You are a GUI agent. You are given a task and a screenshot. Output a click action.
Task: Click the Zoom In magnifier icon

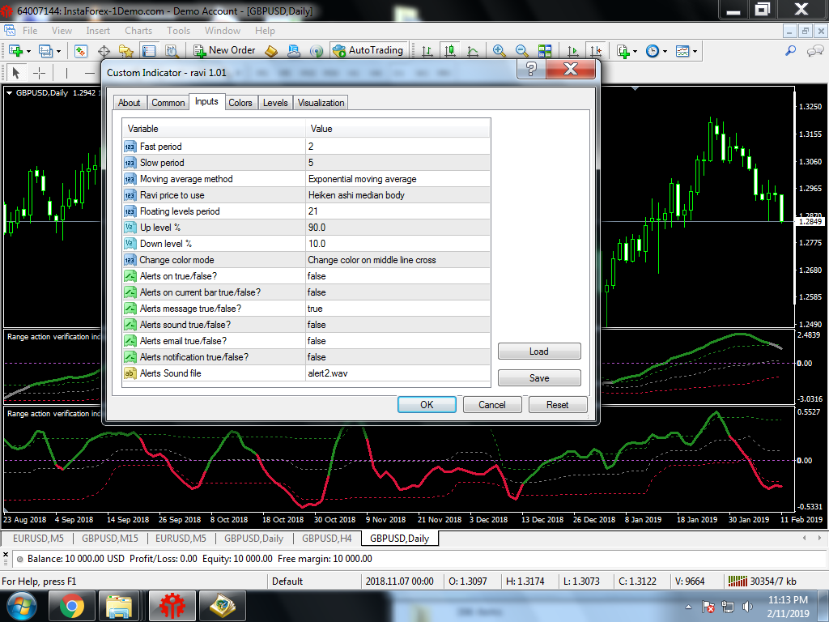click(499, 51)
